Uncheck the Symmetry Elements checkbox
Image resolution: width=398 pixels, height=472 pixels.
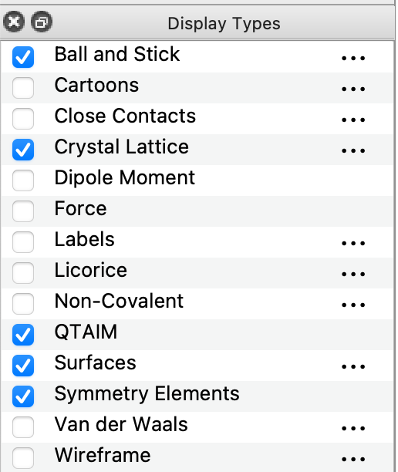tap(23, 396)
